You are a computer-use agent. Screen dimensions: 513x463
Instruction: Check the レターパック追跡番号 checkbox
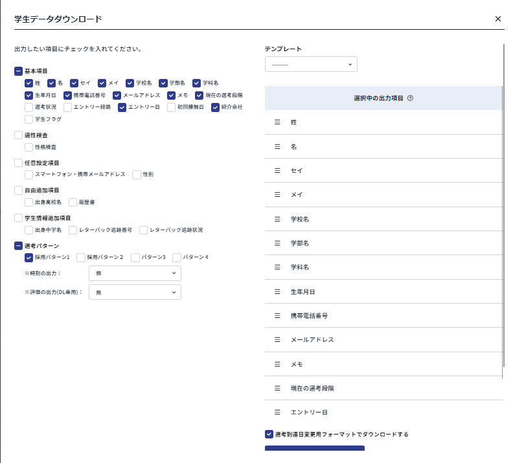tap(73, 230)
